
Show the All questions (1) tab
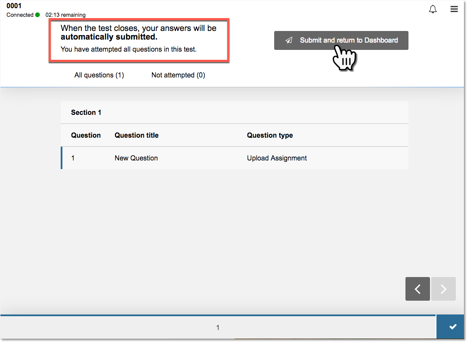coord(99,75)
